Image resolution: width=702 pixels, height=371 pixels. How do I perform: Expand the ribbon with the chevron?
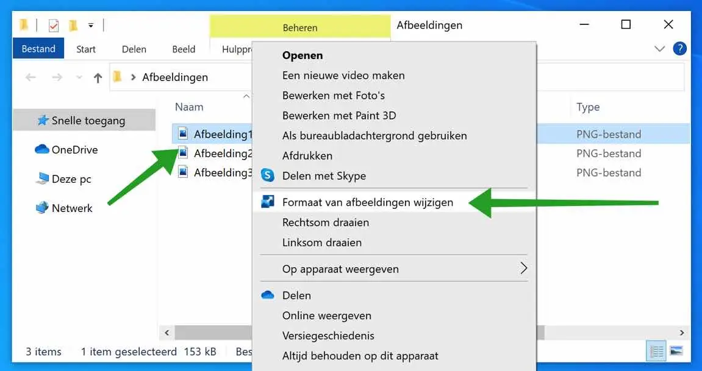659,49
